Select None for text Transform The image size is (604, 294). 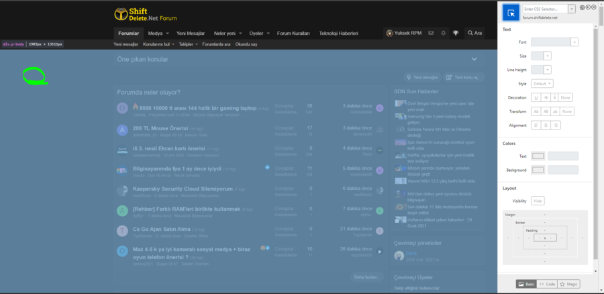[x=566, y=111]
